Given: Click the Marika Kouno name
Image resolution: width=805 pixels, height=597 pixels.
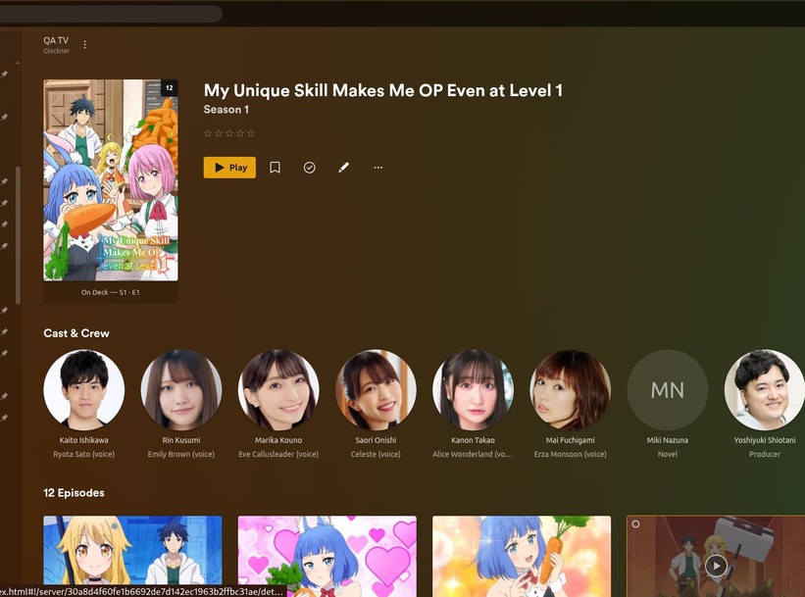Looking at the screenshot, I should 278,440.
